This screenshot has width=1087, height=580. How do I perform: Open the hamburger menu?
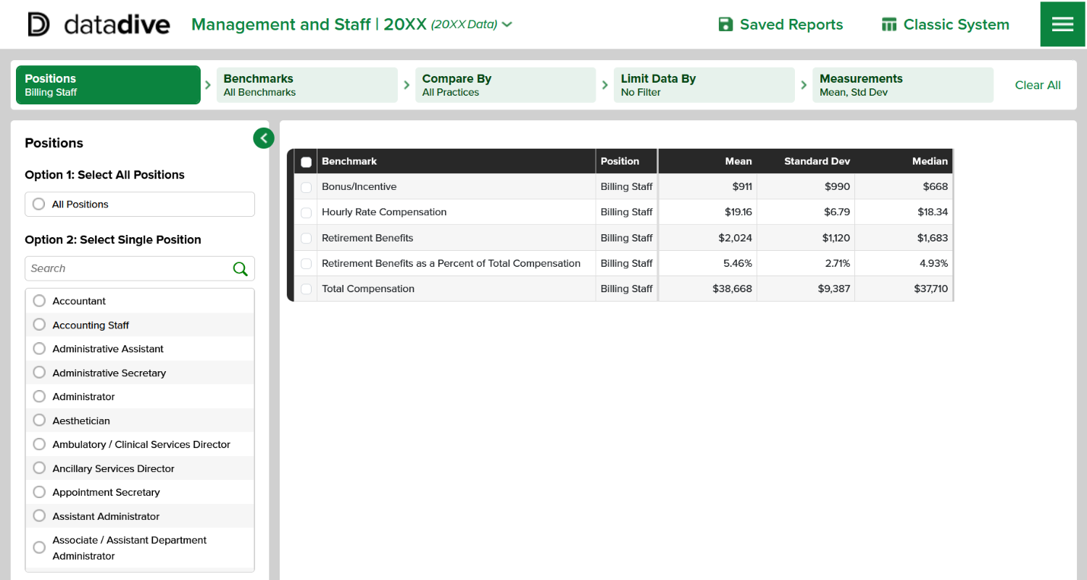1062,25
